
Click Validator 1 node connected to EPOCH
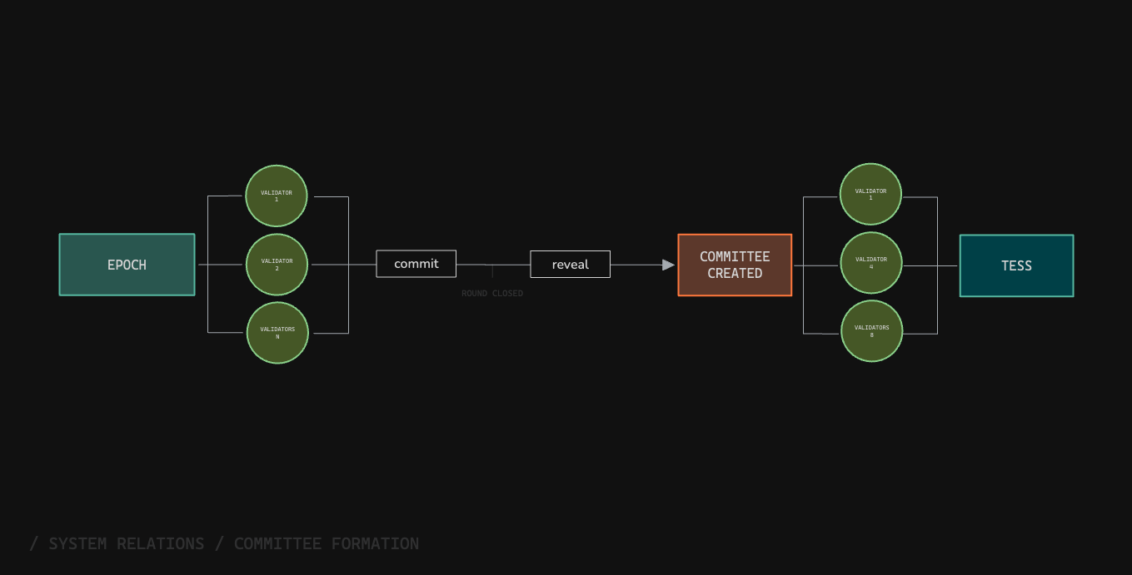[277, 196]
